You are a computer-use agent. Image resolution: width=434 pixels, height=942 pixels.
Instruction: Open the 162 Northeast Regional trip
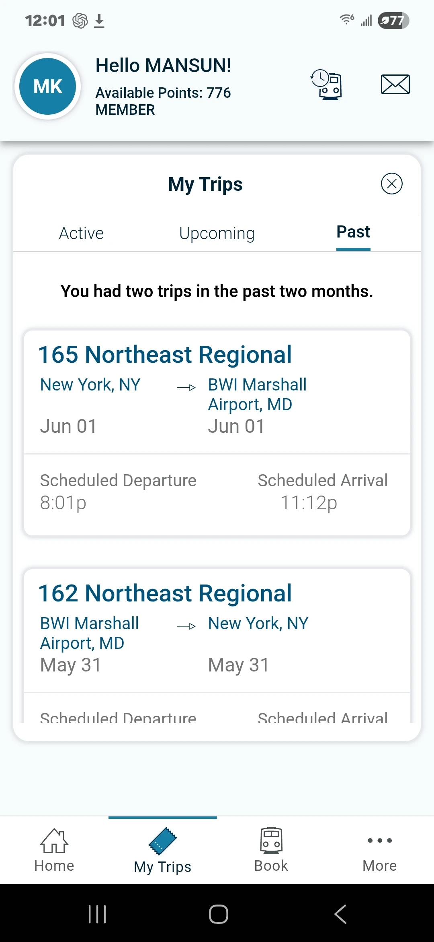pyautogui.click(x=165, y=594)
